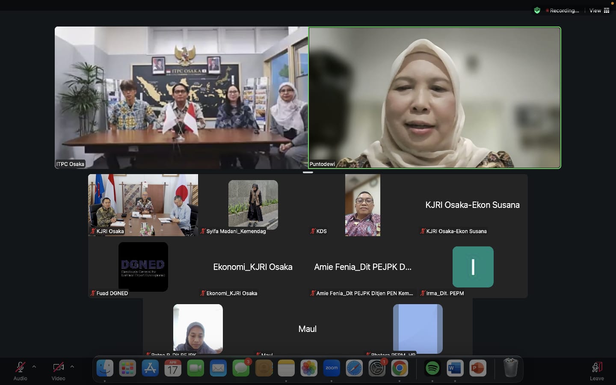The image size is (616, 385).
Task: Turn on the camera with the Video button
Action: click(58, 370)
